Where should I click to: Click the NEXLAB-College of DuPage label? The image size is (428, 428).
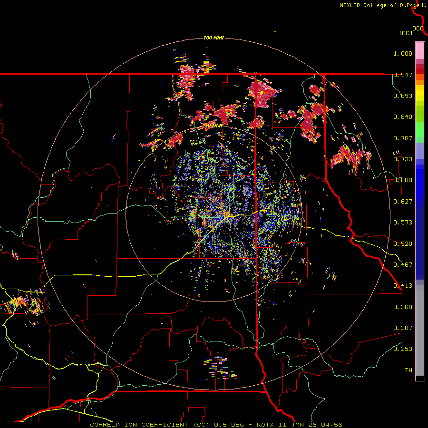coord(379,5)
